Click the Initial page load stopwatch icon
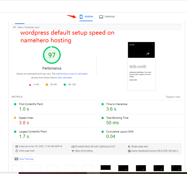Viewport: 187px width, 174px height. (17, 151)
